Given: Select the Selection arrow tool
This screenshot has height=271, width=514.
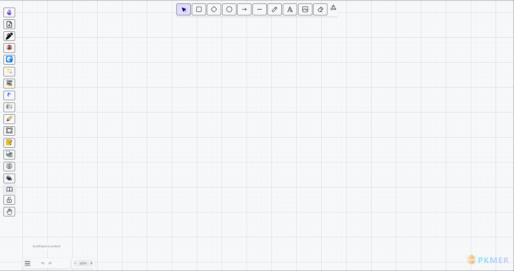Looking at the screenshot, I should pyautogui.click(x=184, y=10).
